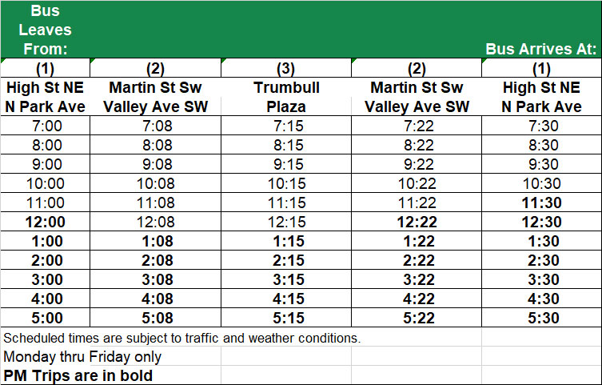Select the 10:15 Trumbull Plaza cell
Viewport: 602px width, 385px height.
tap(286, 183)
